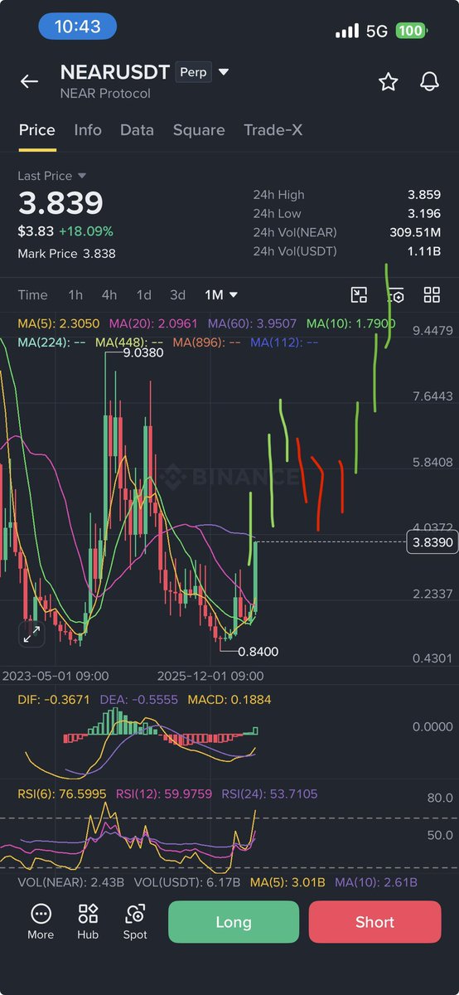
Task: Tap the battery 100 indicator
Action: [x=411, y=31]
